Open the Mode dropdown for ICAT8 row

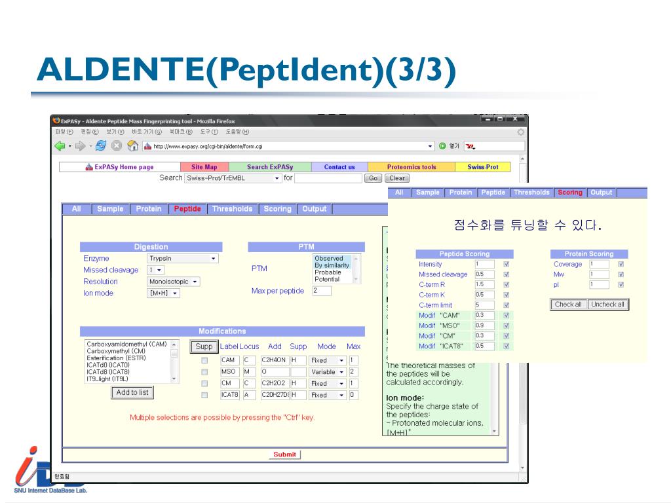[x=328, y=395]
